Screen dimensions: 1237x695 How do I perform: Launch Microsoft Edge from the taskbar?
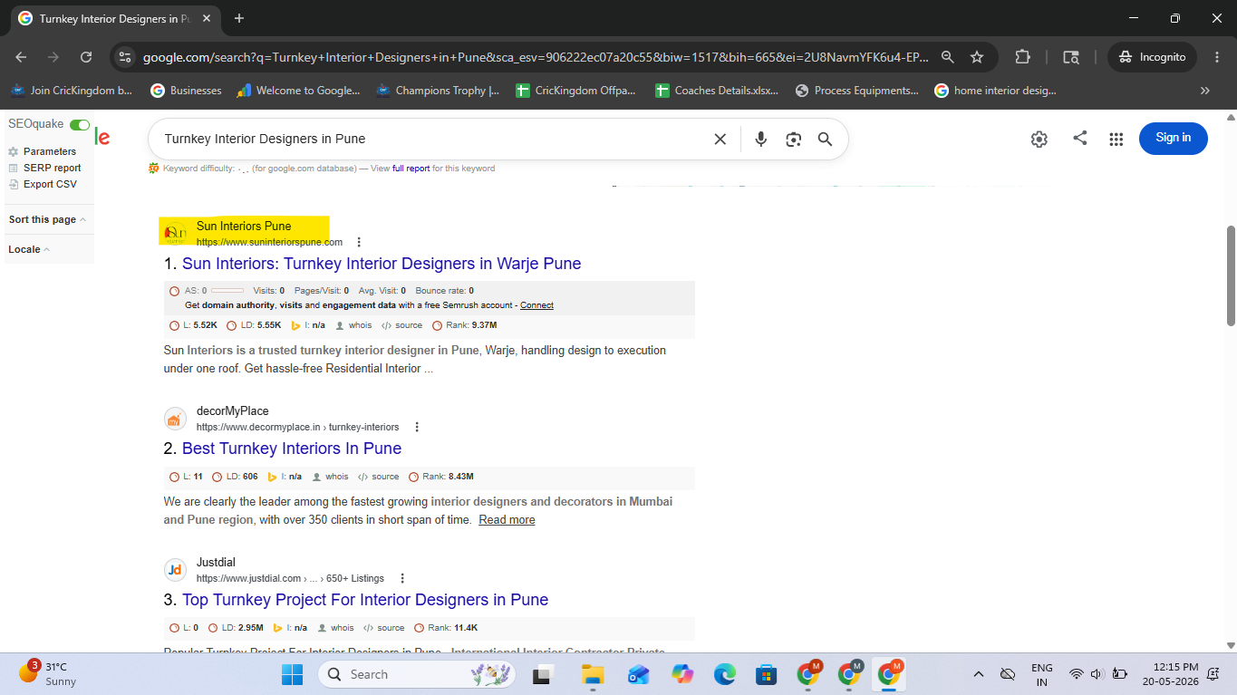click(x=725, y=674)
